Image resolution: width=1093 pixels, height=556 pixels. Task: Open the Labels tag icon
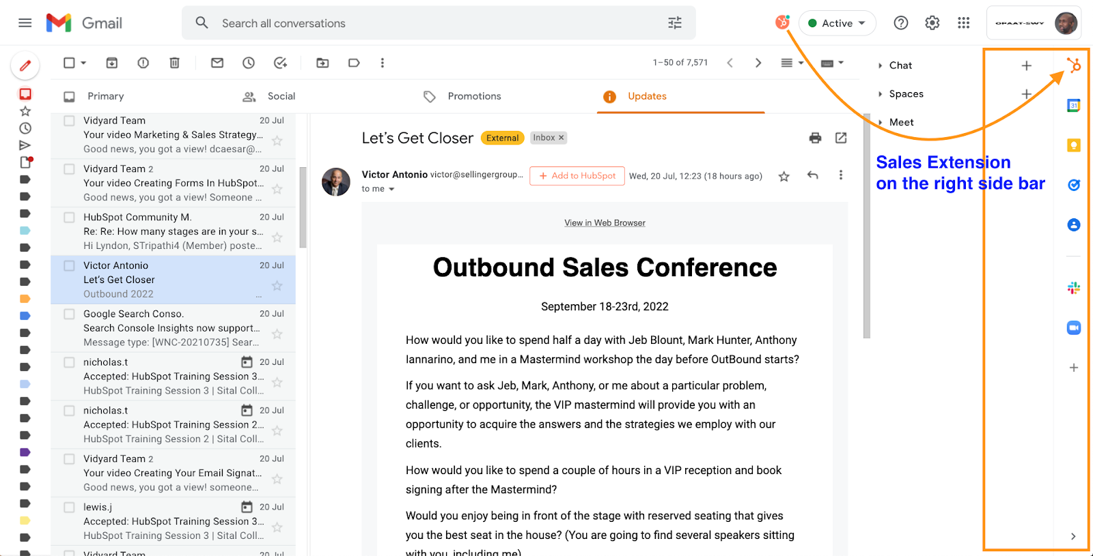(354, 63)
